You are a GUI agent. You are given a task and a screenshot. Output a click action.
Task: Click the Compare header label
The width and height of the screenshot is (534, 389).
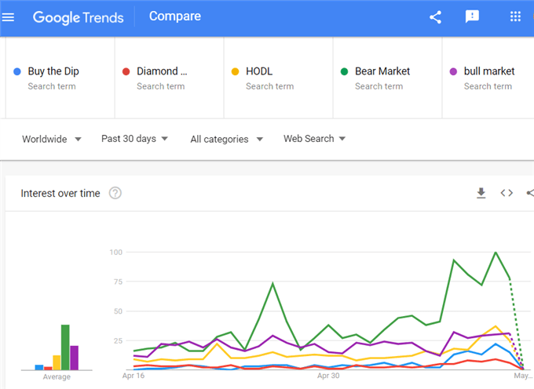[175, 16]
